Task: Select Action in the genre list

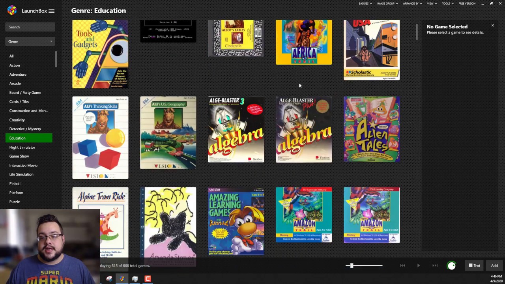Action: [15, 65]
